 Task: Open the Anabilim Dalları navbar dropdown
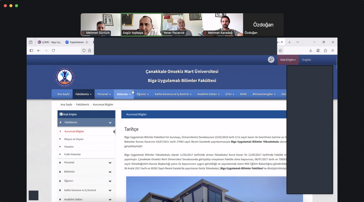pos(208,94)
